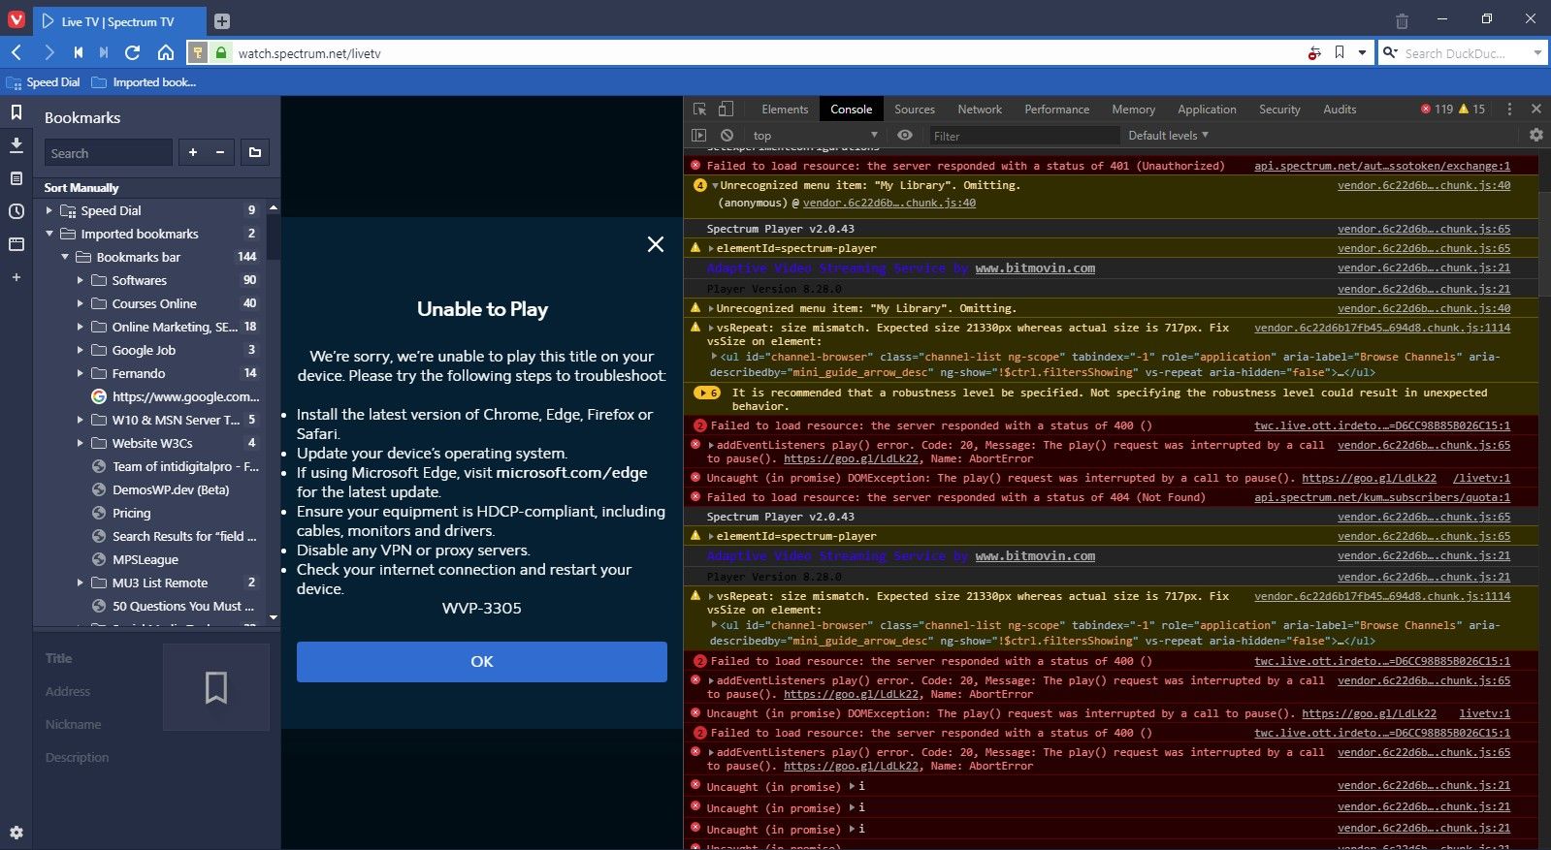Screen dimensions: 1551x850
Task: Select the Pricing bookmark
Action: click(131, 513)
